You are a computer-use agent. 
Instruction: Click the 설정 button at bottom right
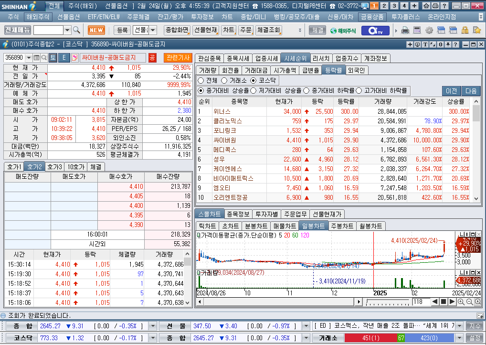click(475, 338)
